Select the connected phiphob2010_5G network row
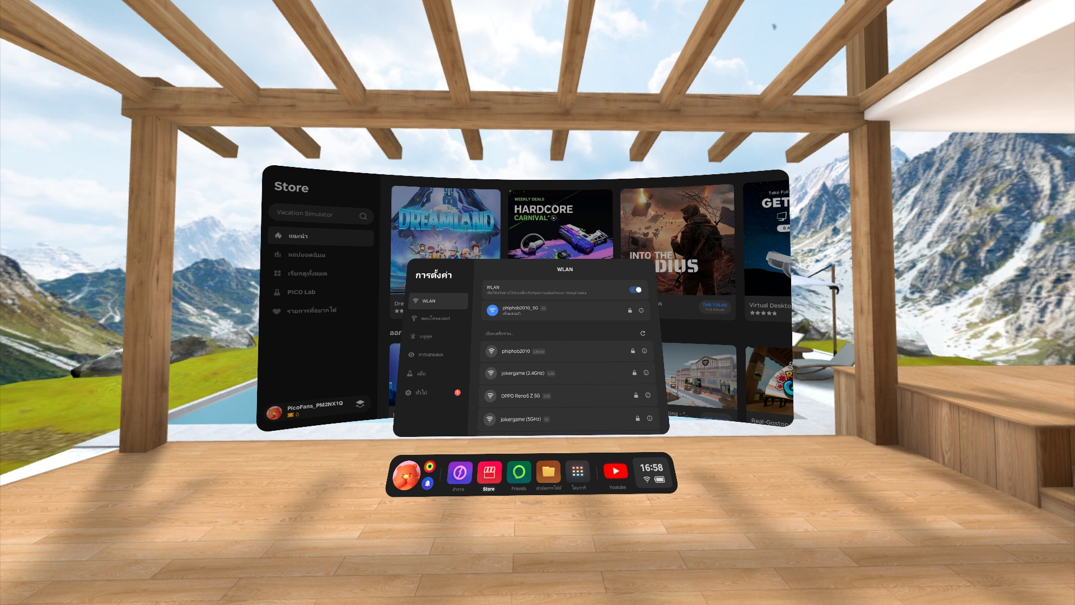The height and width of the screenshot is (605, 1075). point(565,310)
